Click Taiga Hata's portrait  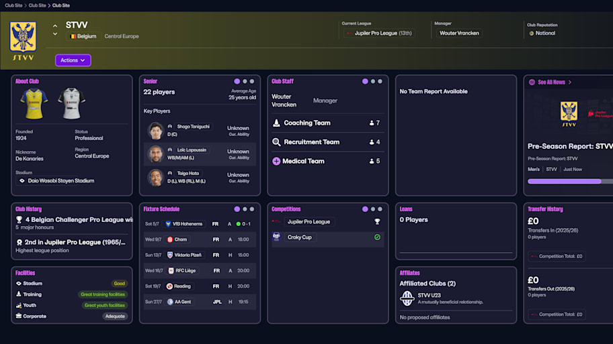point(155,178)
